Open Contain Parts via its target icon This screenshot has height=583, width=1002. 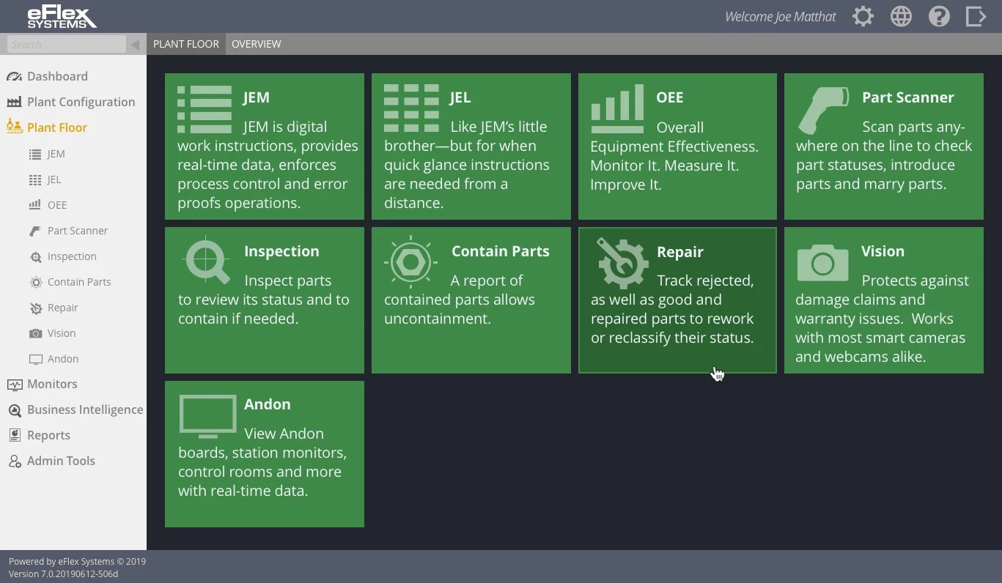[x=34, y=282]
